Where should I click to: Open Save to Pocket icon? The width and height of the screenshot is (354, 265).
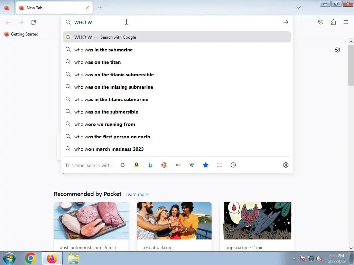click(320, 22)
